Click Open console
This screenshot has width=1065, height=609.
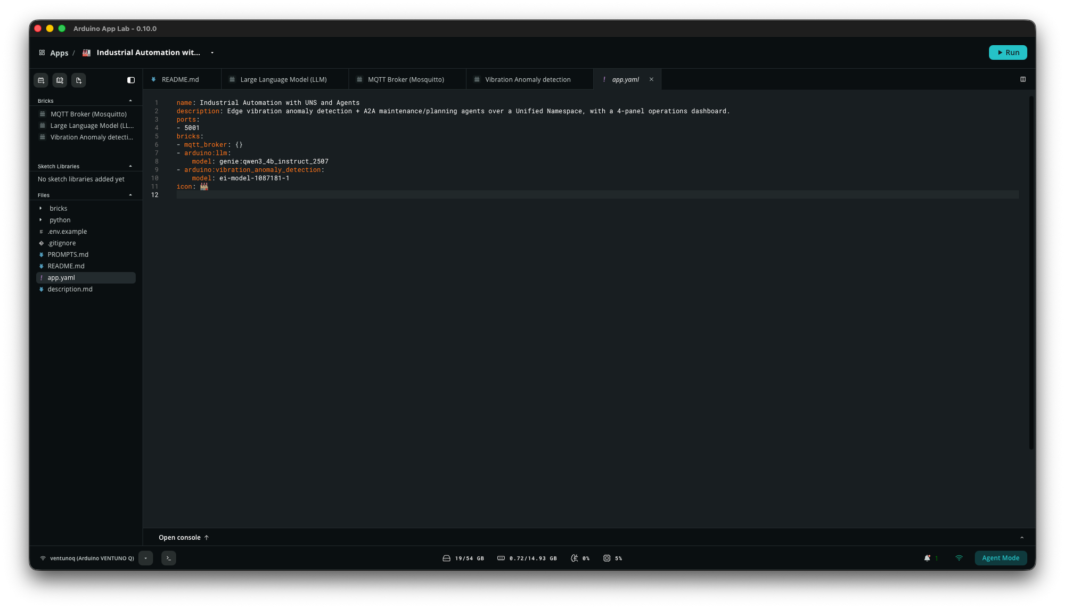coord(184,538)
